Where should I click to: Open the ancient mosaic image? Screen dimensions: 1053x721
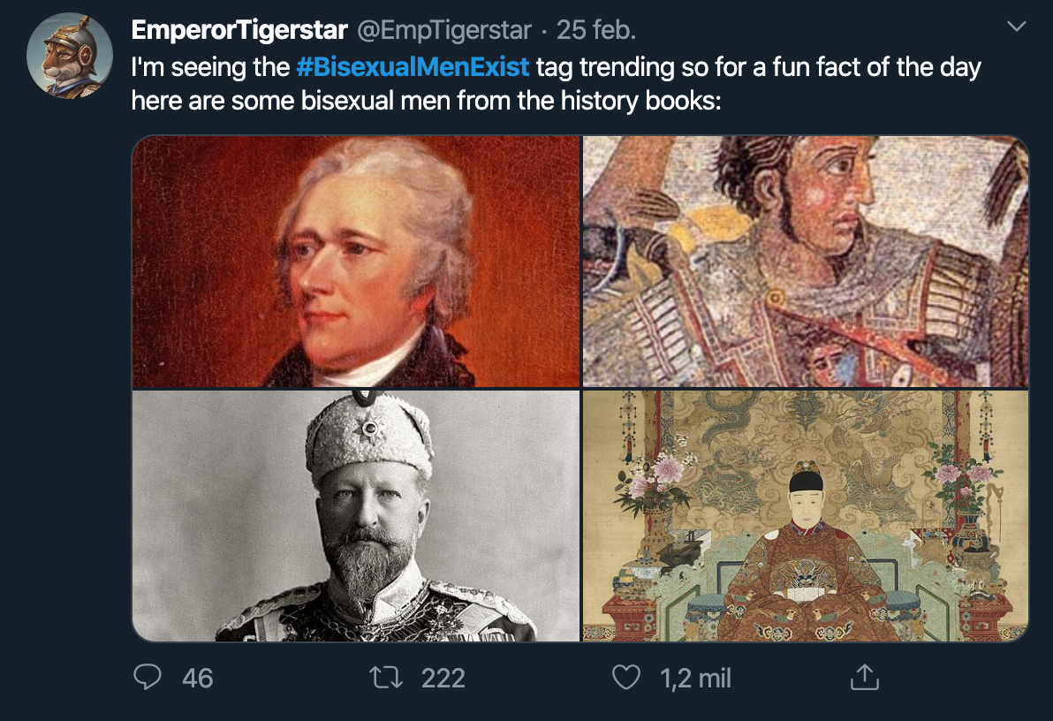coord(806,261)
